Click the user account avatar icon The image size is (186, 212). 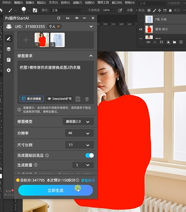point(9,26)
